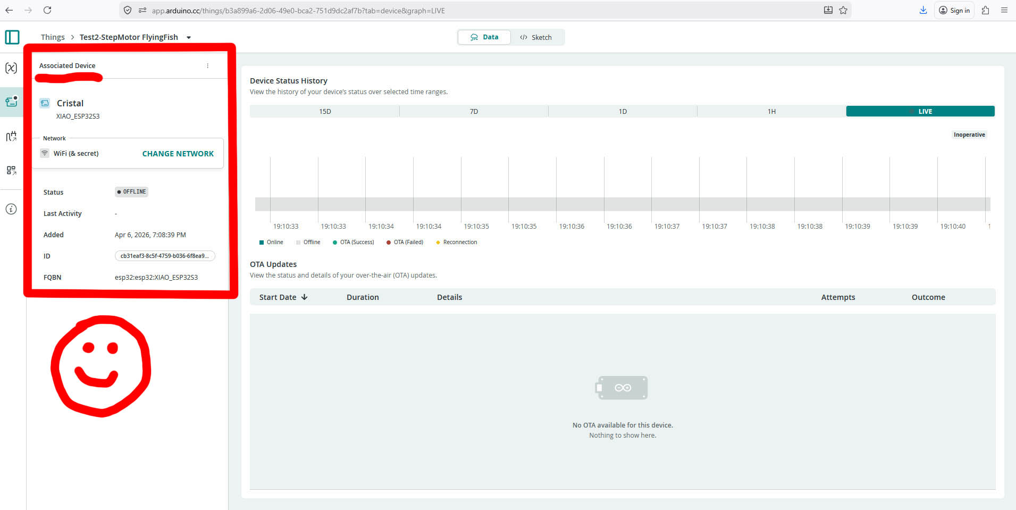The width and height of the screenshot is (1016, 510).
Task: Click the WiFi network icon
Action: point(45,153)
